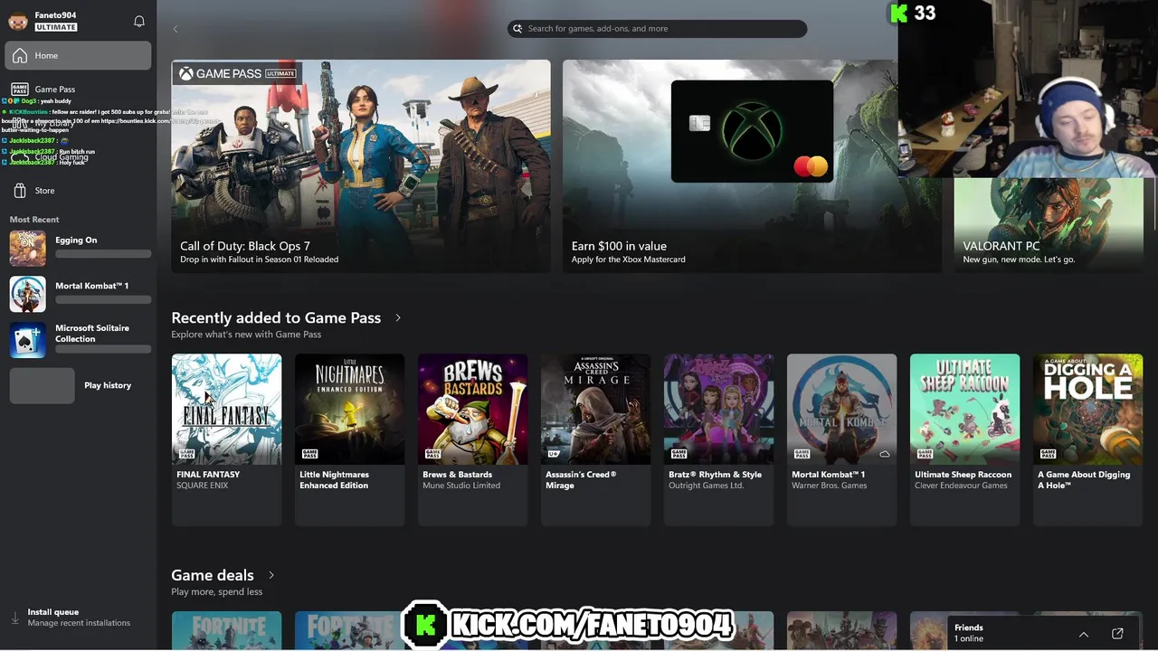1158x651 pixels.
Task: Click the search magnifier icon
Action: point(518,29)
